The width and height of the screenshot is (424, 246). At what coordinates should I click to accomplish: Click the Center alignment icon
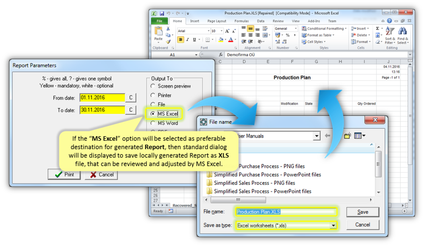[x=250, y=35]
